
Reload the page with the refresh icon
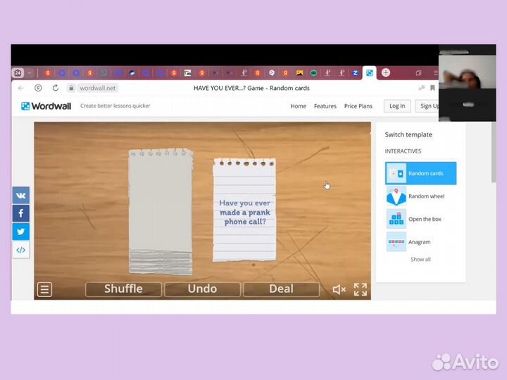click(x=55, y=88)
